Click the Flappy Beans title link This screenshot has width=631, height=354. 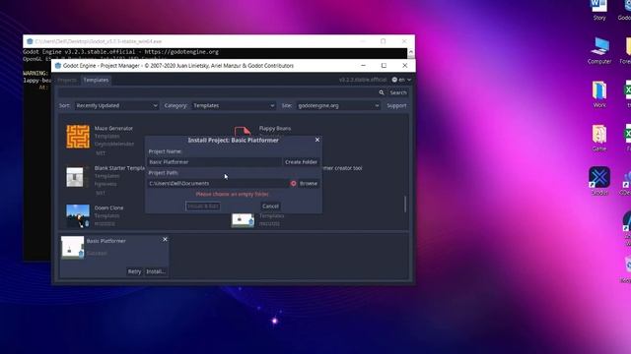[275, 129]
